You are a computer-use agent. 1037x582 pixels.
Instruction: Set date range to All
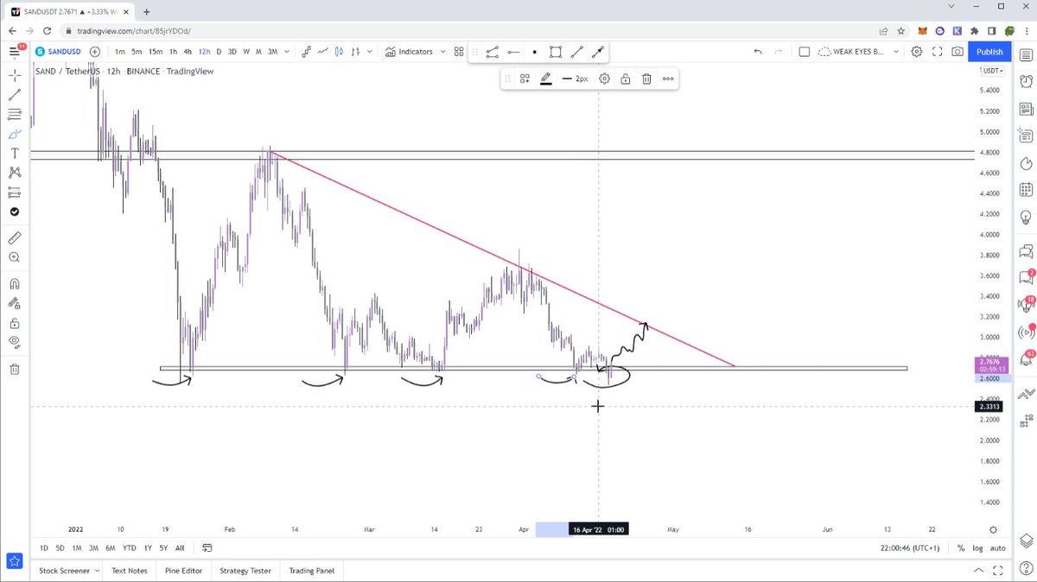180,547
